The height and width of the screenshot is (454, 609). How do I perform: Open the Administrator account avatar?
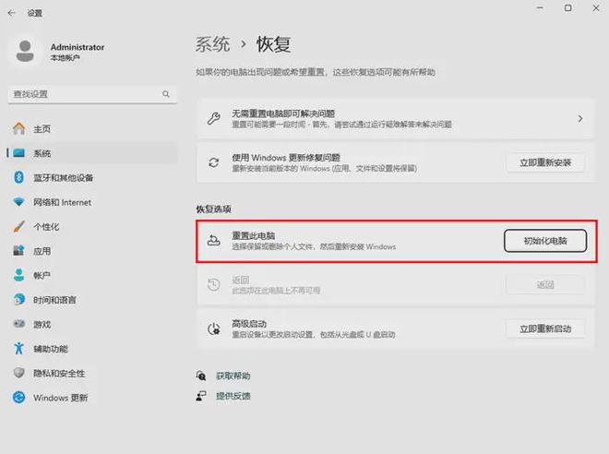coord(25,52)
